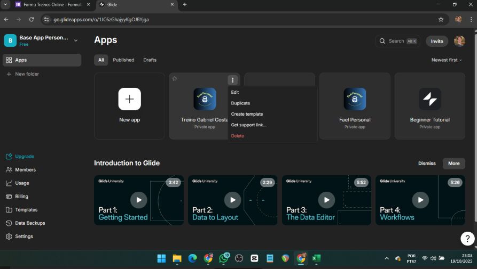Open the Newest first sort dropdown
Screen dimensions: 477x269
point(446,60)
